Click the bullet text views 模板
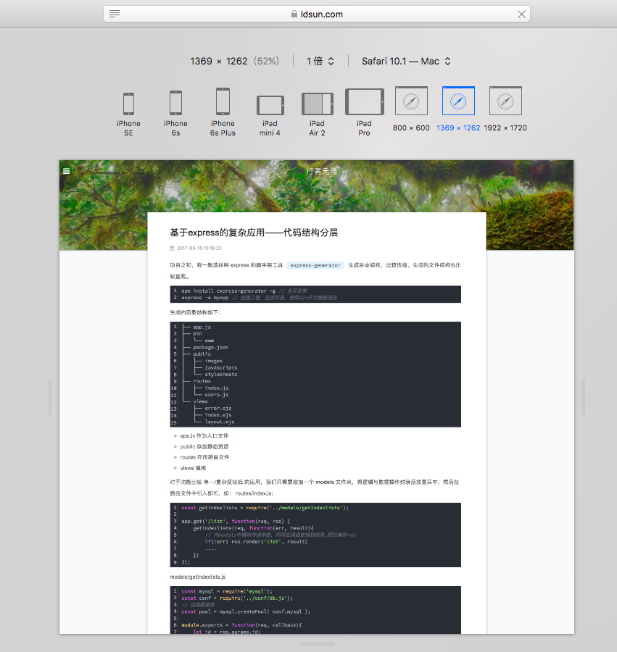Image resolution: width=617 pixels, height=652 pixels. [193, 468]
